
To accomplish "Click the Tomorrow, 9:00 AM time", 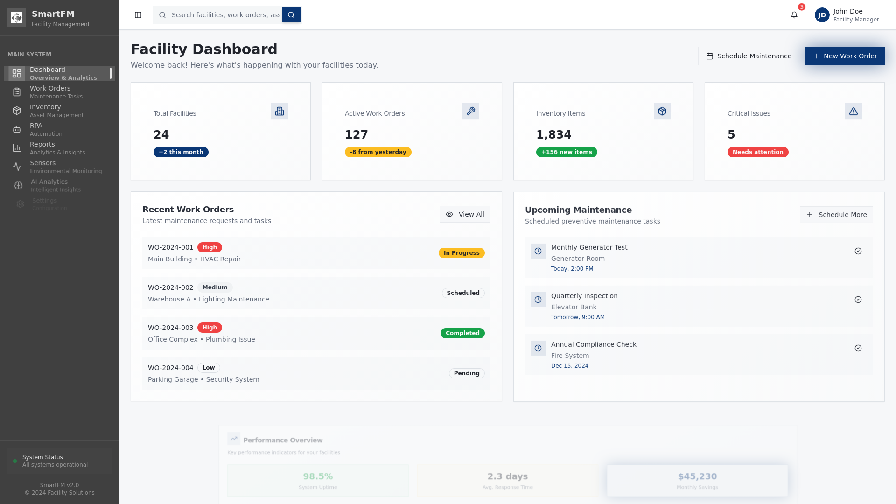I will click(x=578, y=317).
